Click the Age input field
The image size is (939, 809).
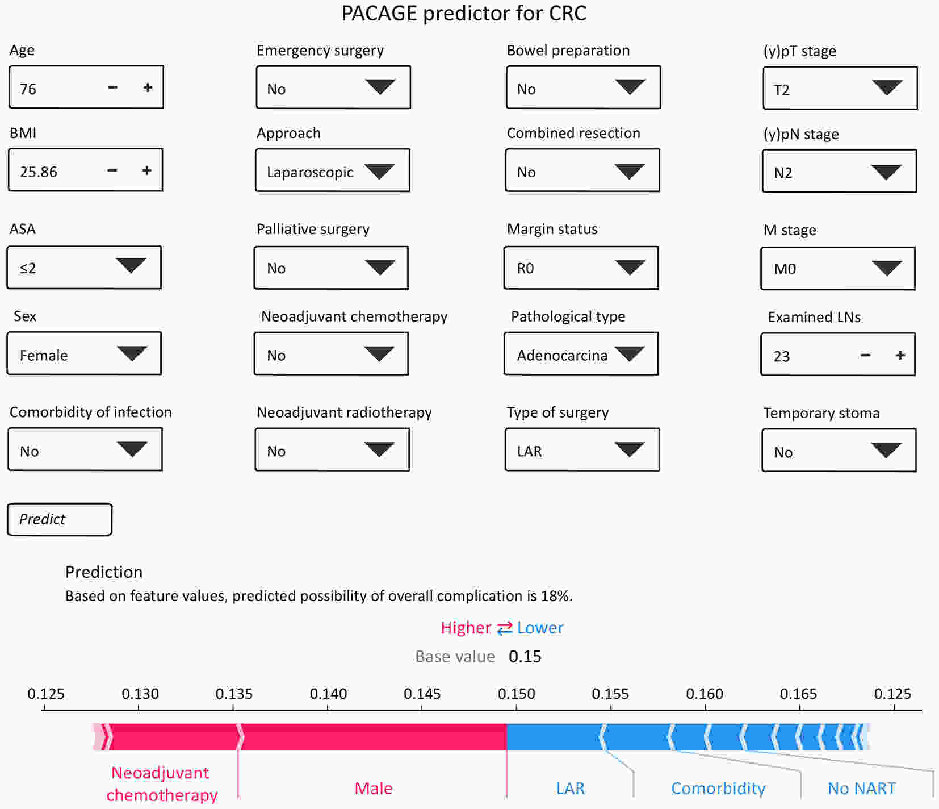click(57, 88)
